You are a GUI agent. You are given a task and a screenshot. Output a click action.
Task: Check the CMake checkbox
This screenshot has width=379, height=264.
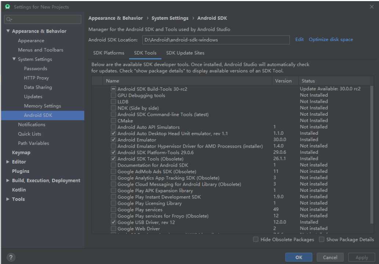(113, 120)
